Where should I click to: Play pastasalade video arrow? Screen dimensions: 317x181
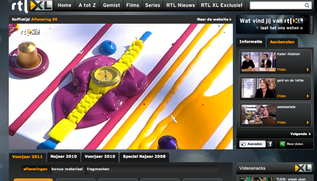point(307,123)
